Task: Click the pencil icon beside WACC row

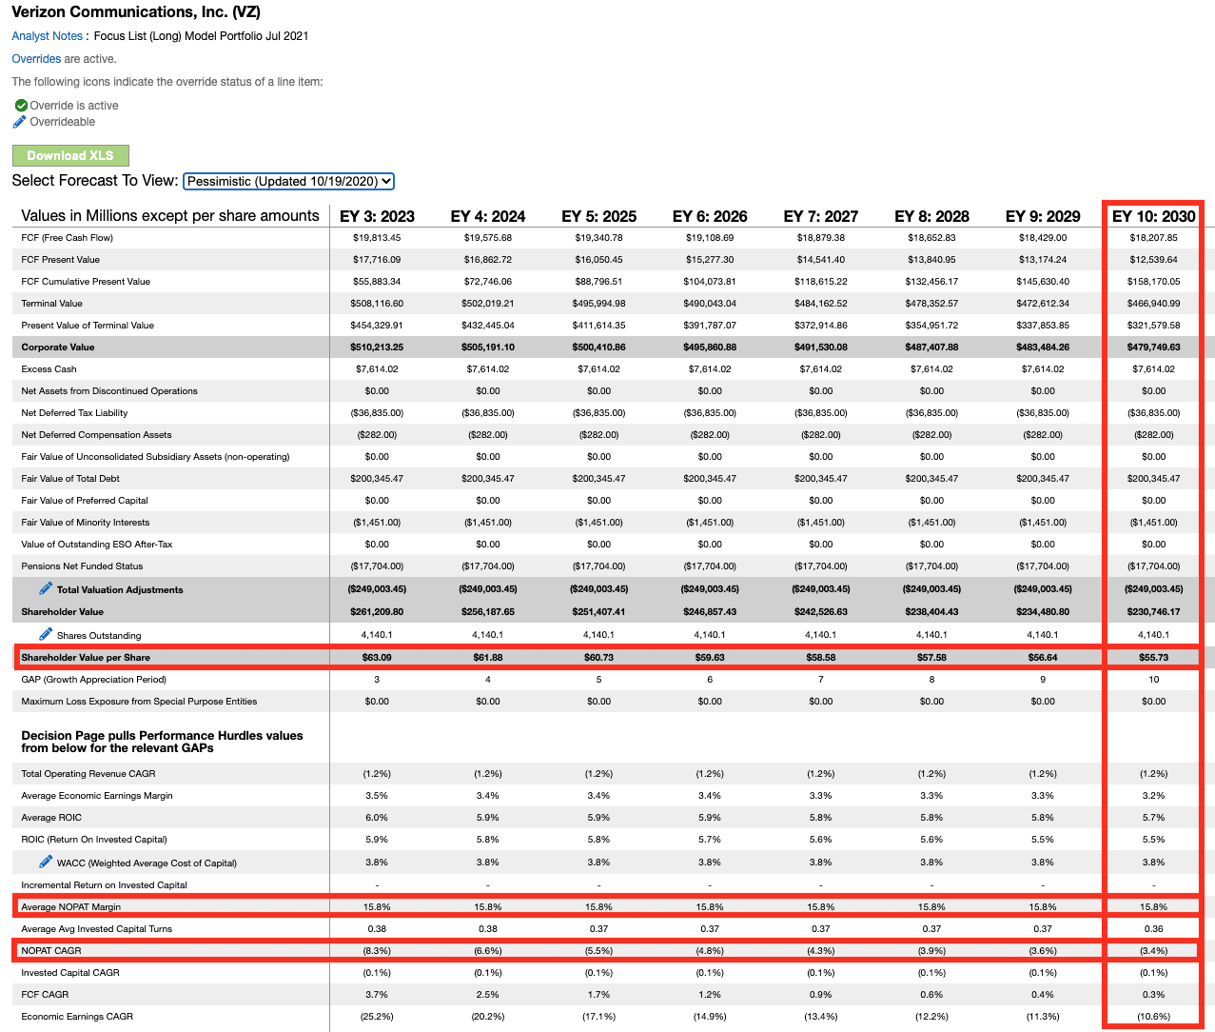Action: [46, 862]
